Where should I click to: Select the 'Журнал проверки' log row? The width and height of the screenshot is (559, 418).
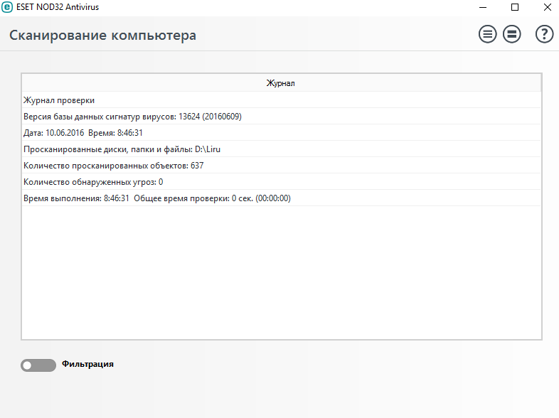(x=281, y=100)
